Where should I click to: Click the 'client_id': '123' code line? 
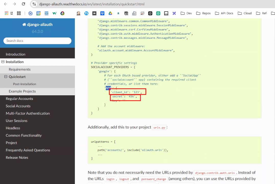(126, 92)
